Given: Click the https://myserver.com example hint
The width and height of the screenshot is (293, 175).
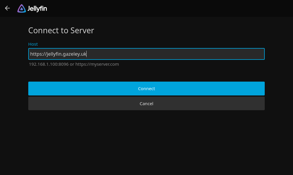Looking at the screenshot, I should pyautogui.click(x=97, y=64).
